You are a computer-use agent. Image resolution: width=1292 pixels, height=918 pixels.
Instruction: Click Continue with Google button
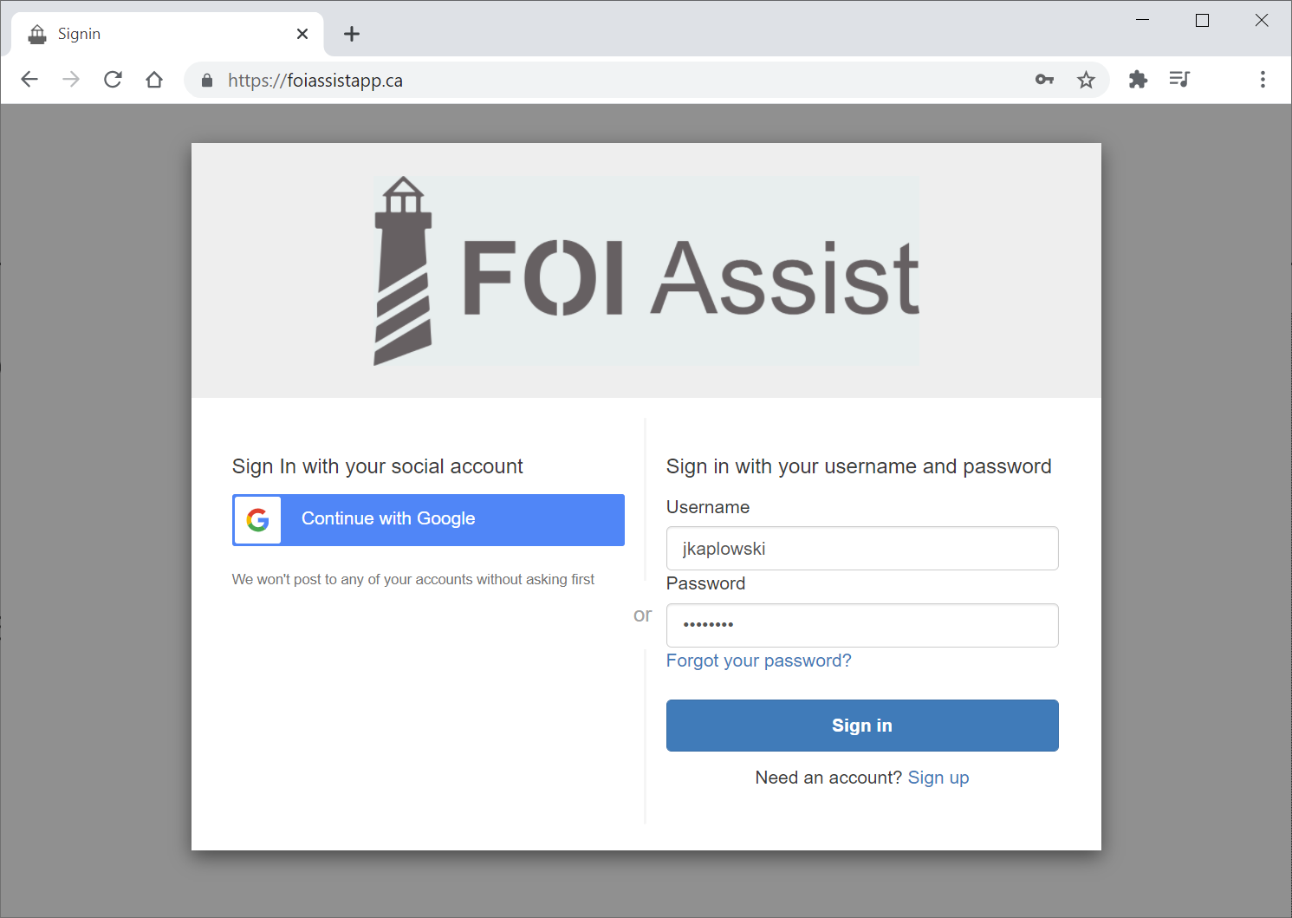[x=428, y=520]
